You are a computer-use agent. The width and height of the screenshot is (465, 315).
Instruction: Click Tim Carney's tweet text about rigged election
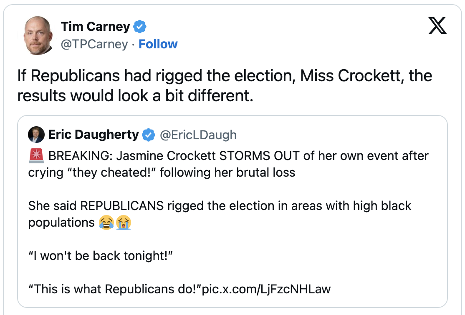tap(225, 86)
